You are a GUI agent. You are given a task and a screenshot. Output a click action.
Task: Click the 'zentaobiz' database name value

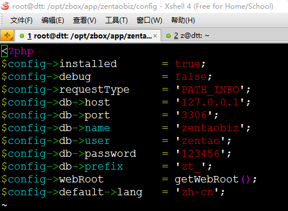[x=210, y=128]
